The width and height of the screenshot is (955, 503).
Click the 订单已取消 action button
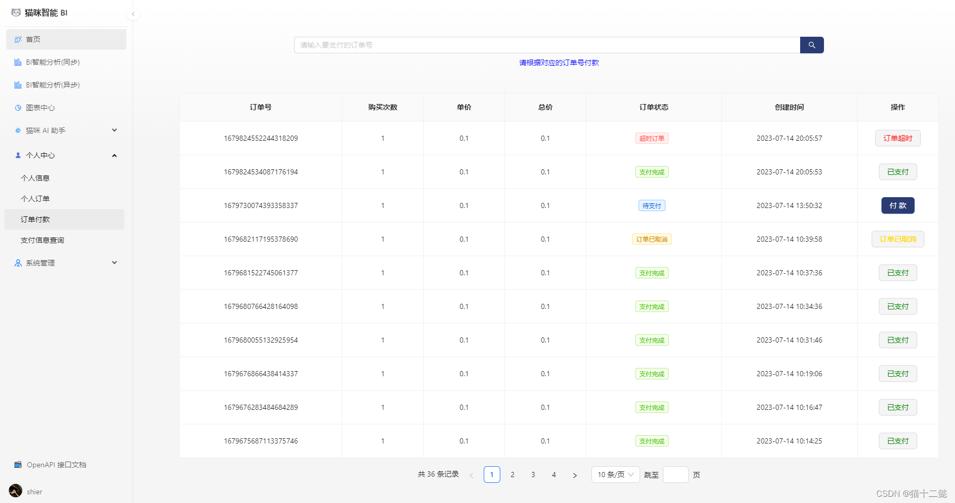pos(898,239)
